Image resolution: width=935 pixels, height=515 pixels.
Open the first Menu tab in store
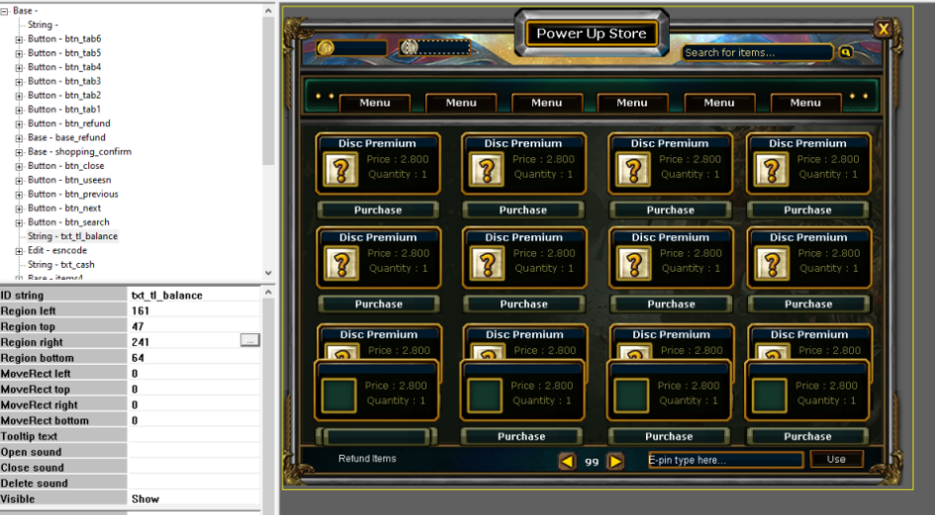click(374, 103)
